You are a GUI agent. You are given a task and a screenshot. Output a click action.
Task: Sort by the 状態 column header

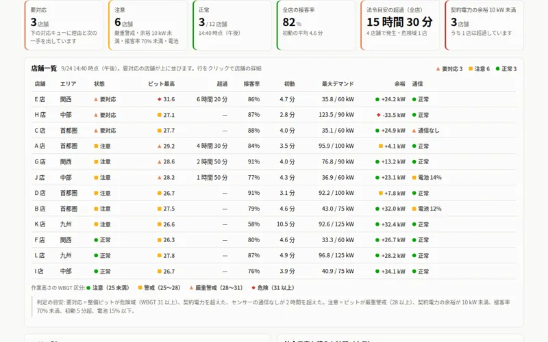[99, 83]
